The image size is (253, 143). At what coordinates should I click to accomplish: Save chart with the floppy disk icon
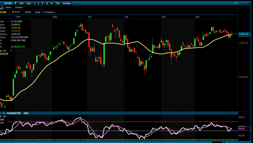pos(1,7)
